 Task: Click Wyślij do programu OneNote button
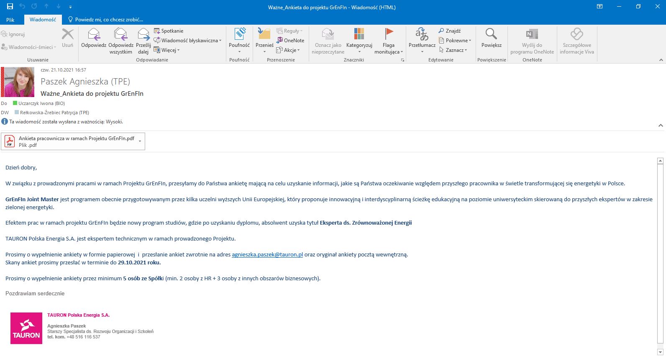pyautogui.click(x=532, y=41)
